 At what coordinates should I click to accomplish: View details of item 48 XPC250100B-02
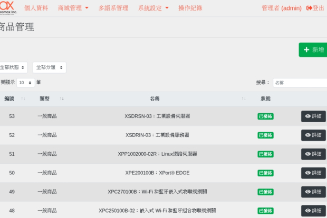313,211
